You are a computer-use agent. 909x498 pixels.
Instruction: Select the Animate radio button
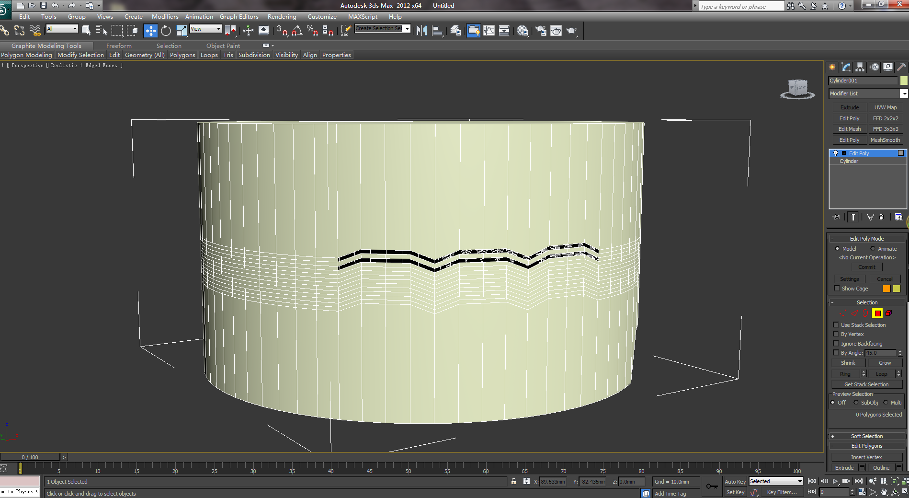click(873, 249)
